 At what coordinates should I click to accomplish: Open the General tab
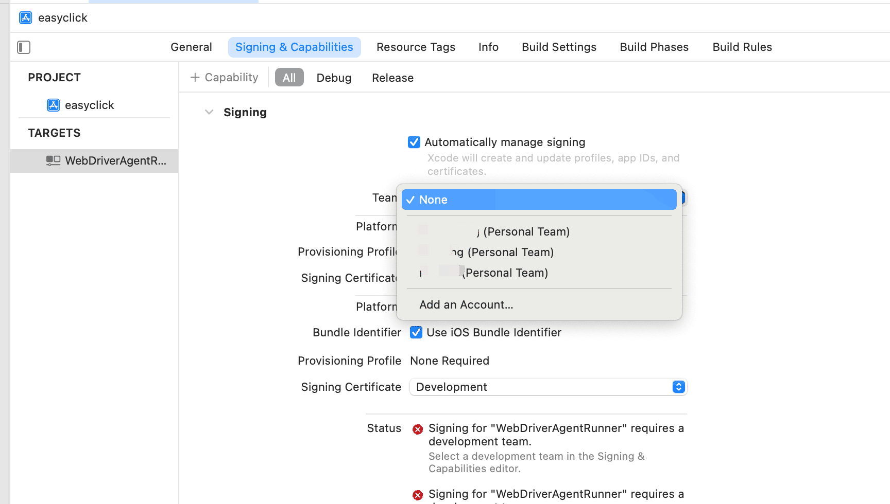[x=191, y=47]
